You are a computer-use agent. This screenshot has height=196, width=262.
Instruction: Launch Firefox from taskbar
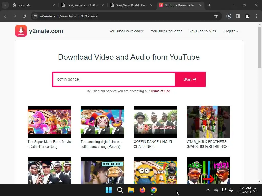[x=142, y=190]
